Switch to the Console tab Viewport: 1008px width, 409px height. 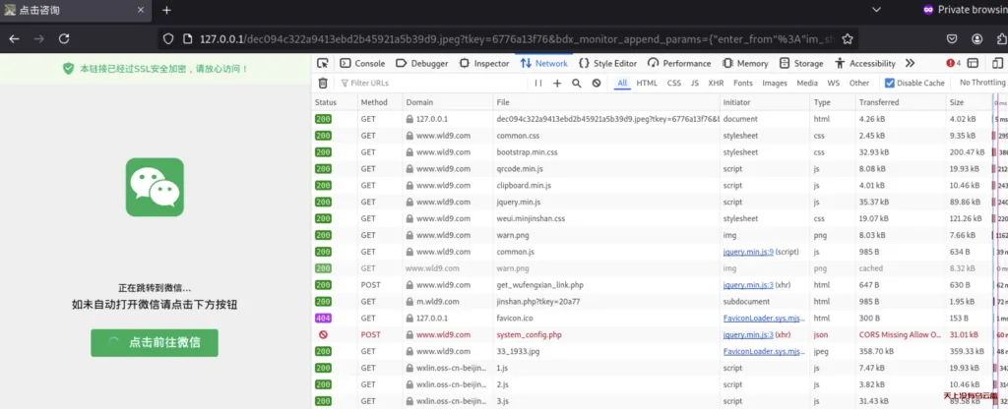click(362, 63)
